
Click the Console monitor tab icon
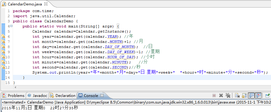(81, 95)
